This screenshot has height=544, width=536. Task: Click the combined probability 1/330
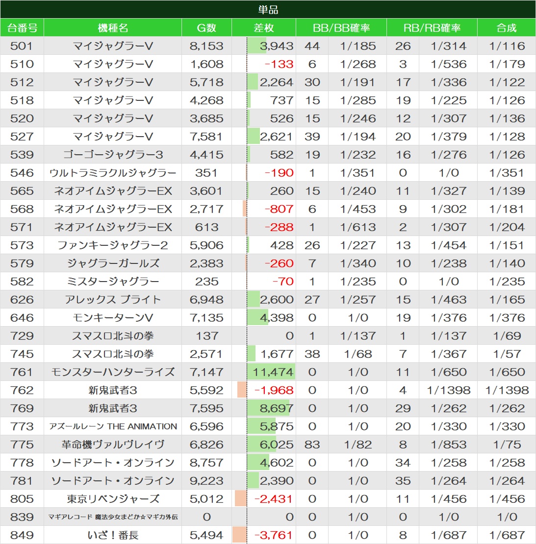coord(507,426)
